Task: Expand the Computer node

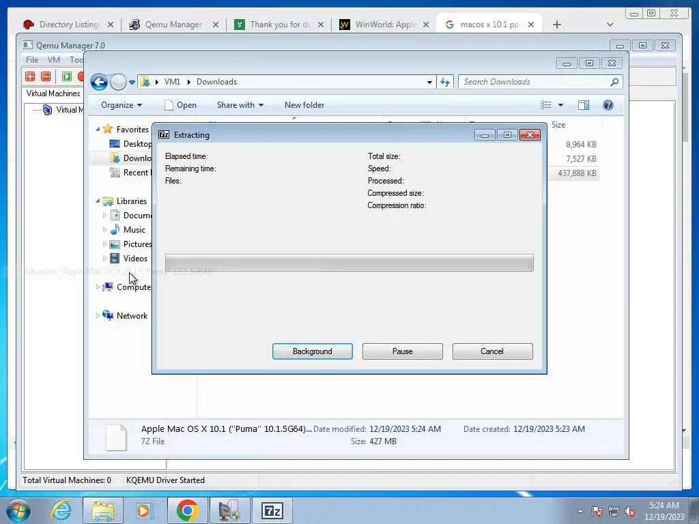Action: pos(98,287)
